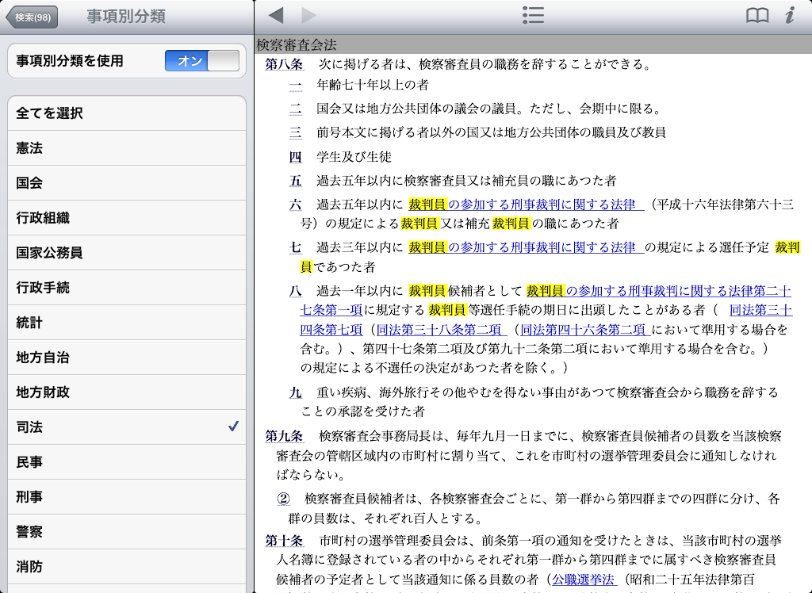The height and width of the screenshot is (593, 812).
Task: Select 全てを選択 in category list
Action: click(127, 113)
